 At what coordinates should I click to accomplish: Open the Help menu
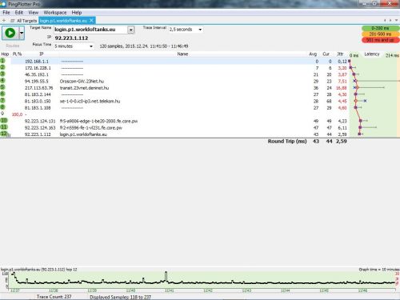click(x=77, y=13)
